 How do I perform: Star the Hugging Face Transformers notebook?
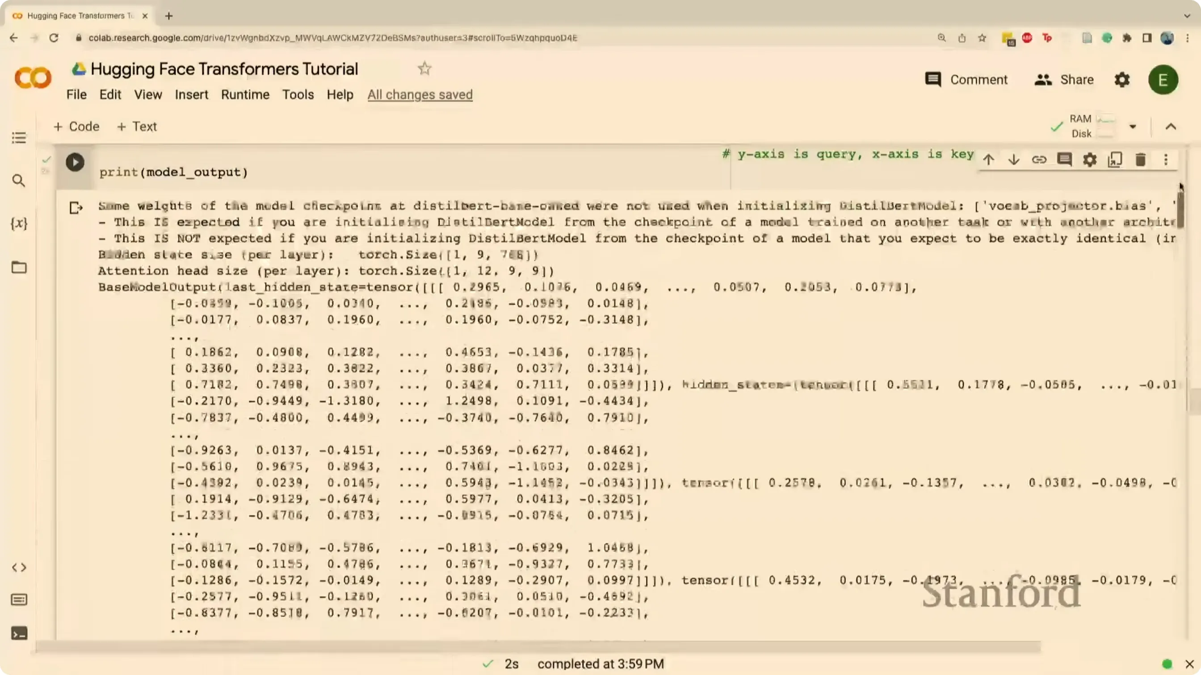click(x=424, y=69)
